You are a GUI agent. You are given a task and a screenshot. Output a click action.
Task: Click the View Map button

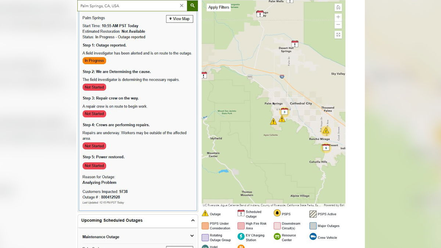[179, 19]
